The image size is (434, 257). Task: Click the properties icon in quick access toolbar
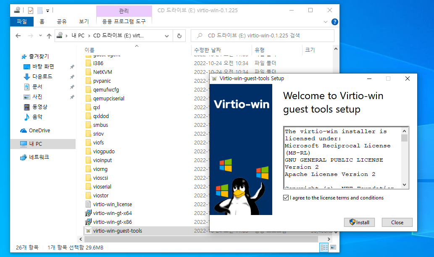click(30, 10)
